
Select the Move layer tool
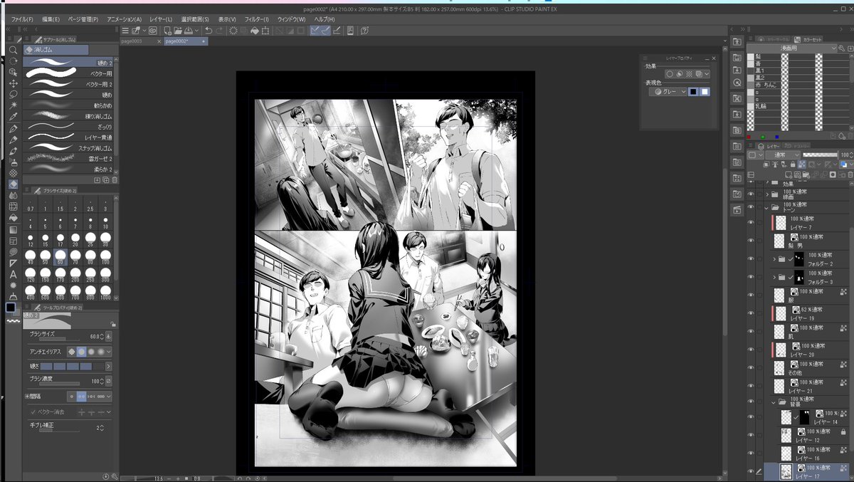(x=13, y=83)
